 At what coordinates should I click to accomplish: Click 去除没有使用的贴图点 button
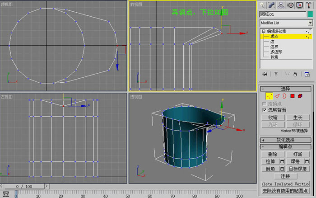tap(286, 191)
